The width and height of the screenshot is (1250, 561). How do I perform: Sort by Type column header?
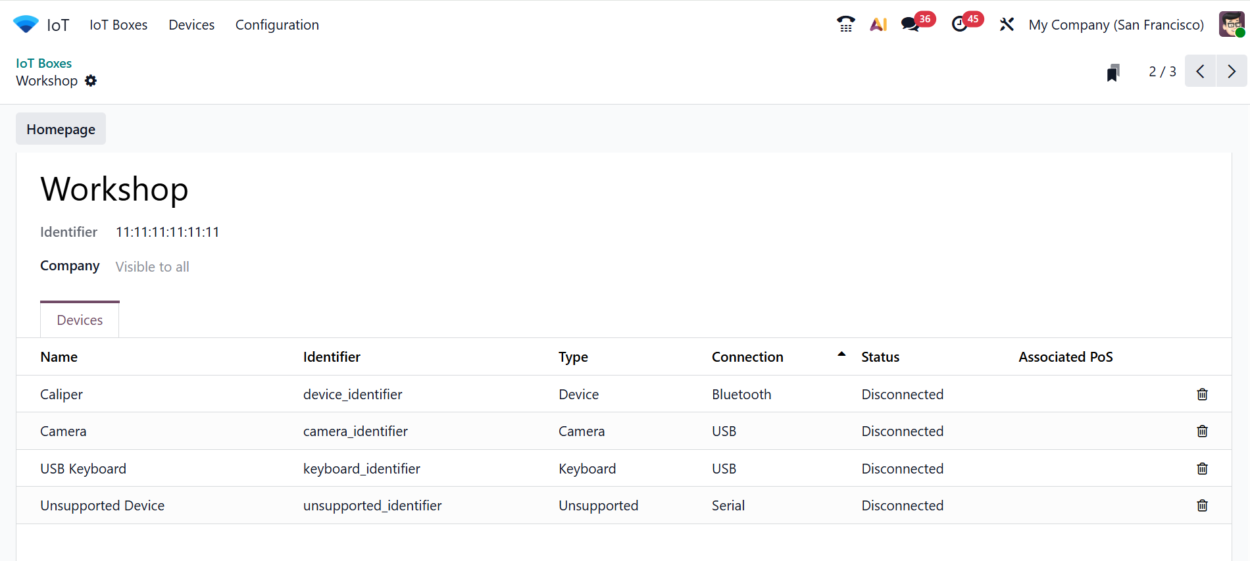[573, 356]
